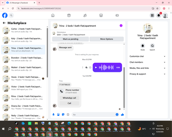
Task: Open Victor conversation
Action: [x=23, y=88]
